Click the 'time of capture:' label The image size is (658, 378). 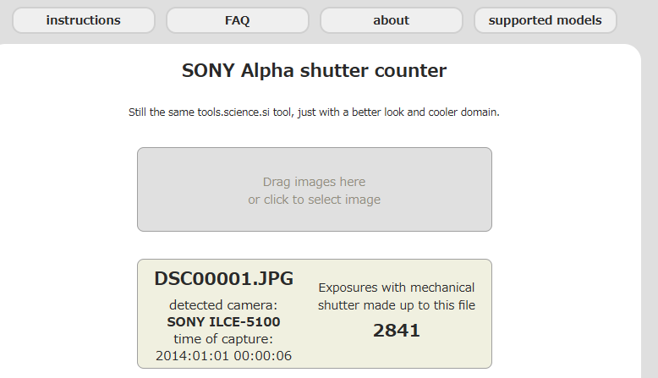(223, 339)
